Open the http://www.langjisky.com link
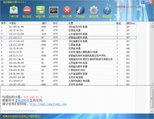Image resolution: width=154 pixels, height=119 pixels. point(48,104)
